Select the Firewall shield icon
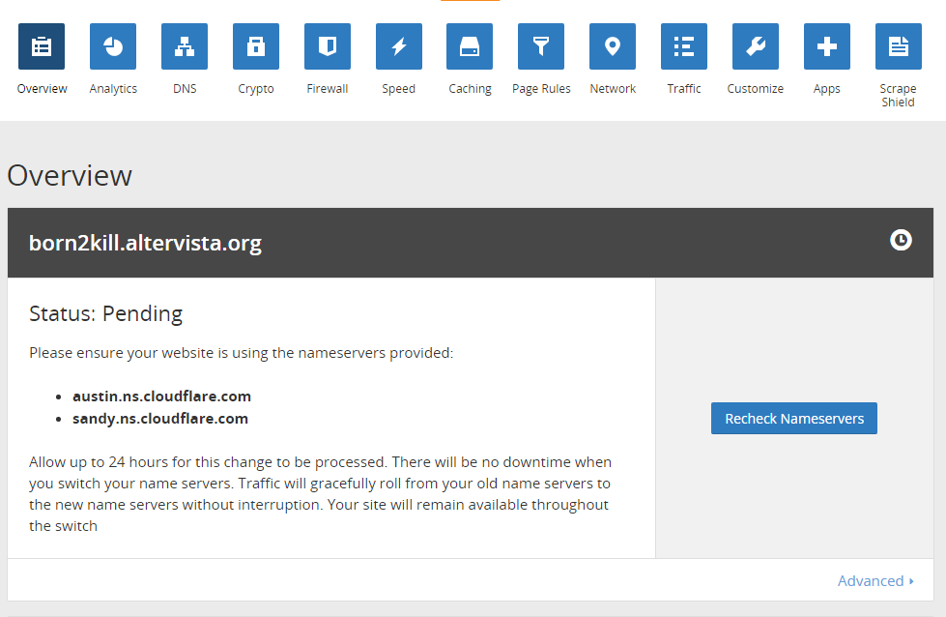This screenshot has width=946, height=617. point(328,46)
